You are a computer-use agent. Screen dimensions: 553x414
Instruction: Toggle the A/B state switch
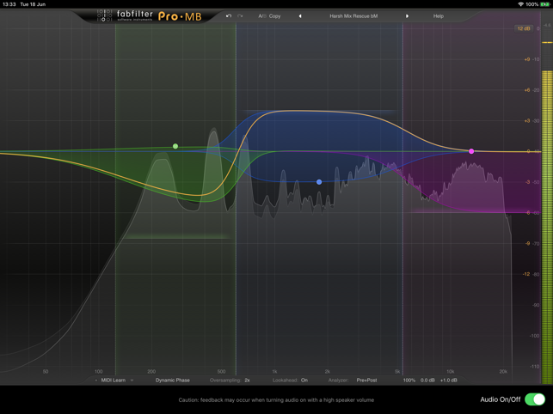(262, 16)
